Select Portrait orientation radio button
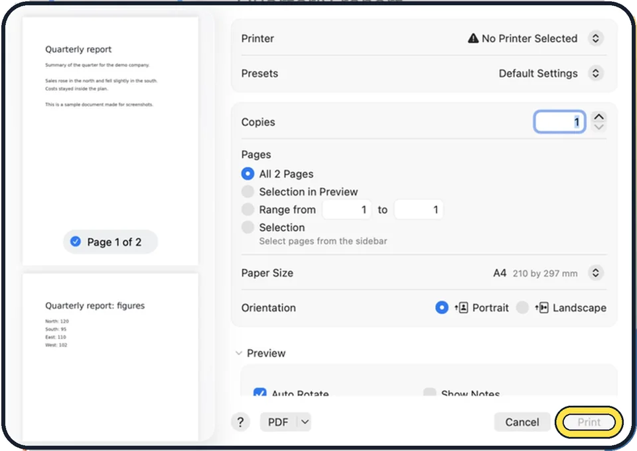This screenshot has height=451, width=637. pos(442,308)
